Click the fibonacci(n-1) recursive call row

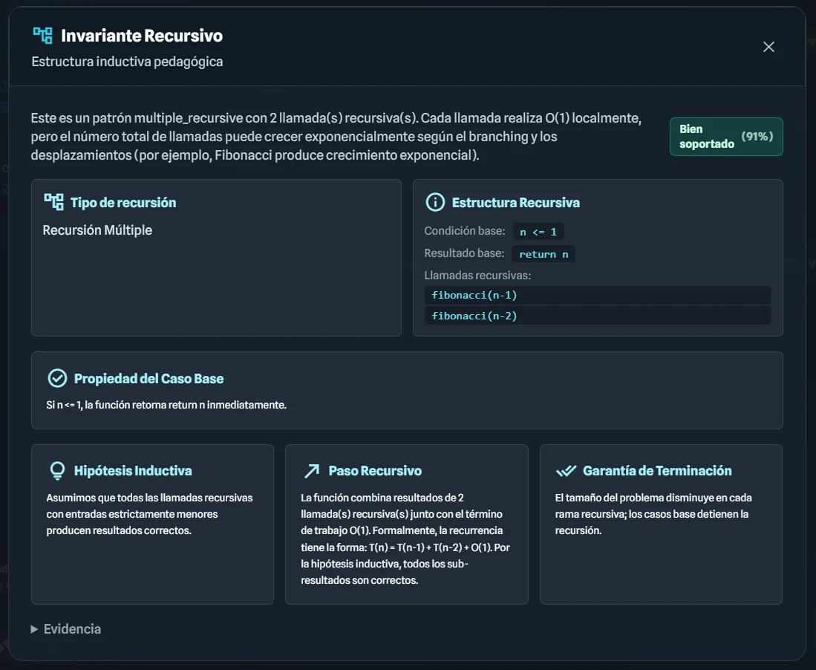(598, 295)
